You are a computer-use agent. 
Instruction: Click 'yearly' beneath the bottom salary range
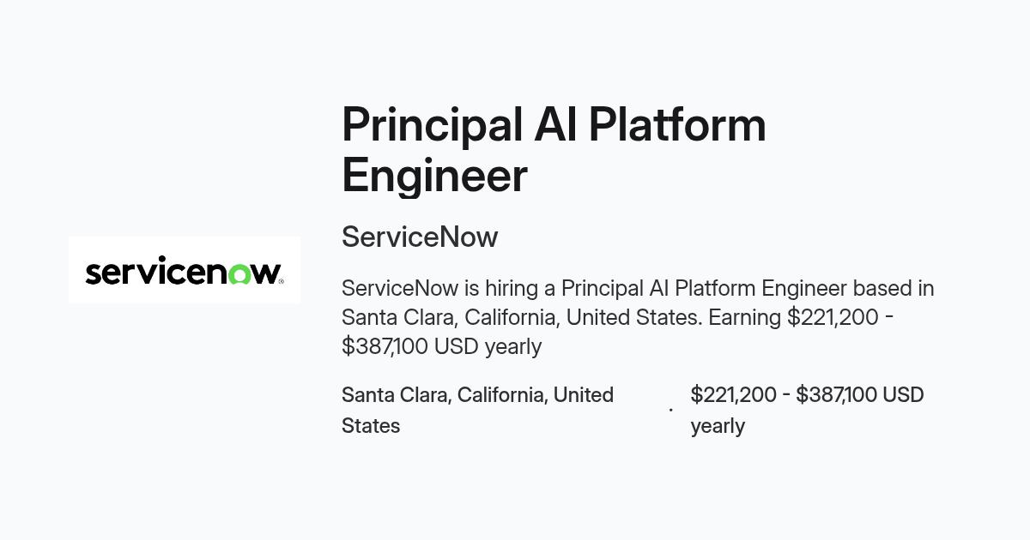point(718,427)
